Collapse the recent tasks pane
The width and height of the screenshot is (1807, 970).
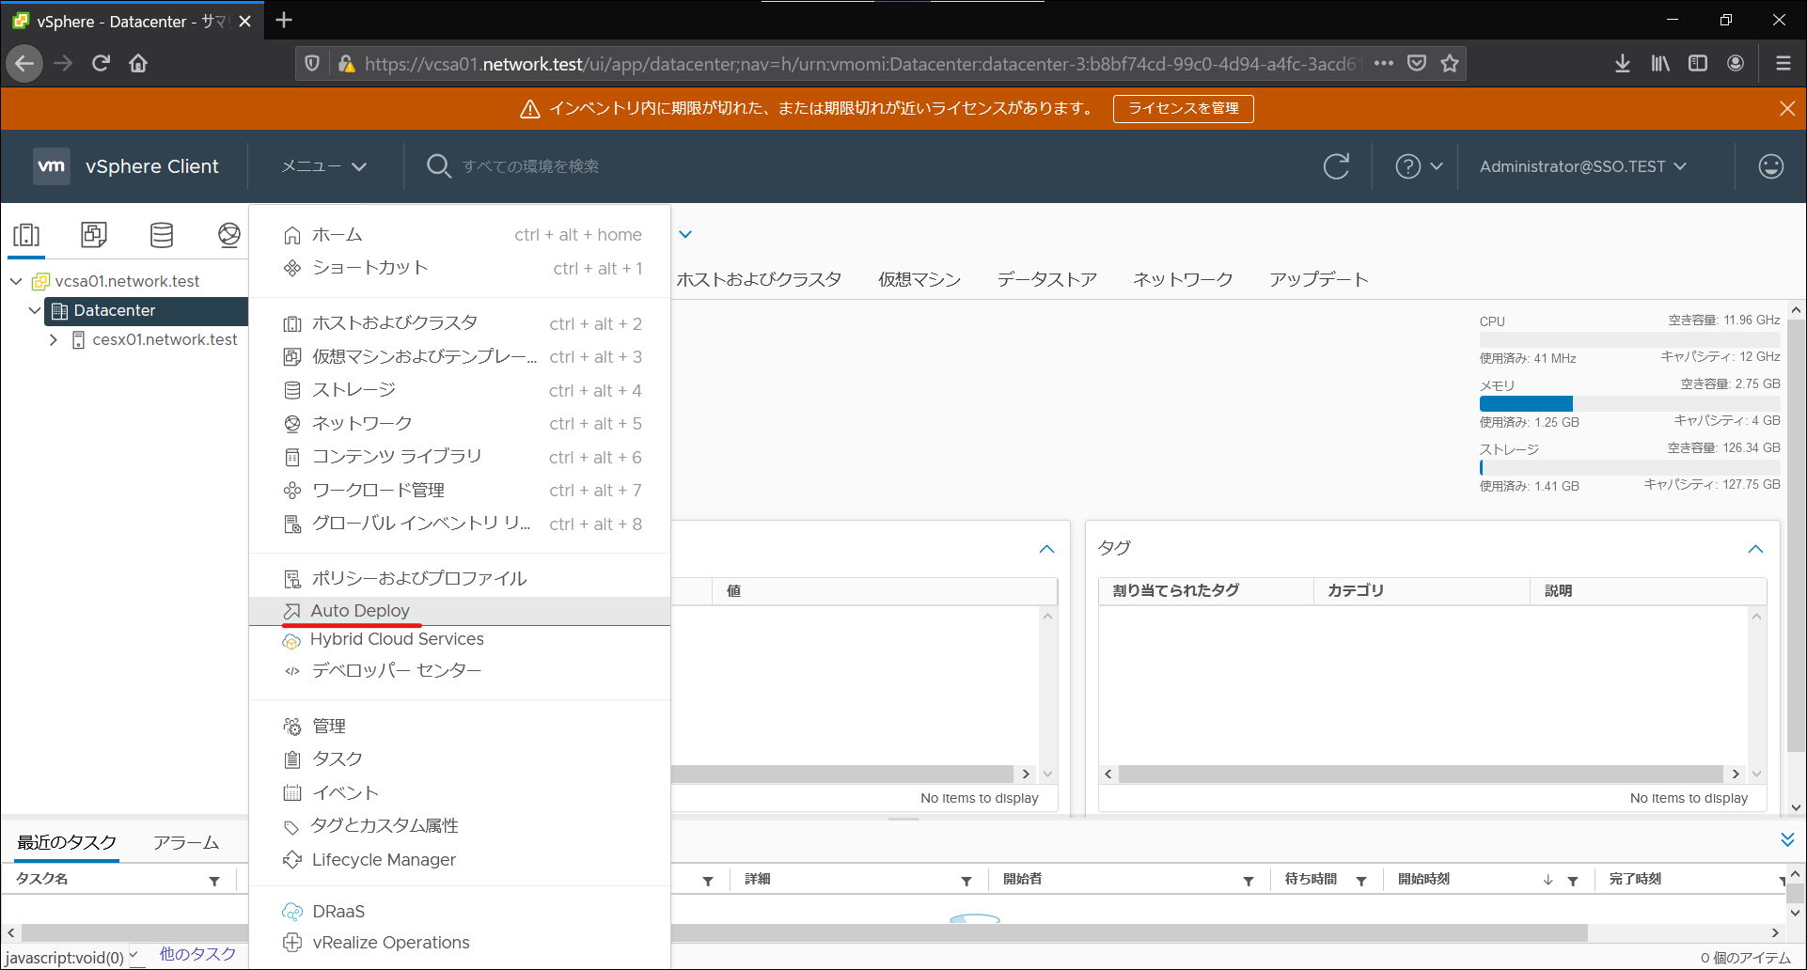pos(1787,839)
